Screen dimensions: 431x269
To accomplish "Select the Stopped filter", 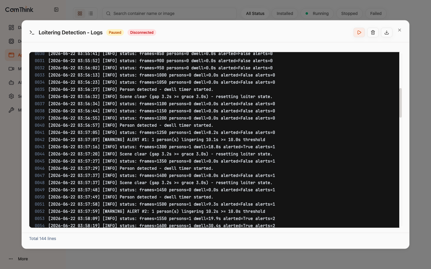I will click(x=349, y=13).
